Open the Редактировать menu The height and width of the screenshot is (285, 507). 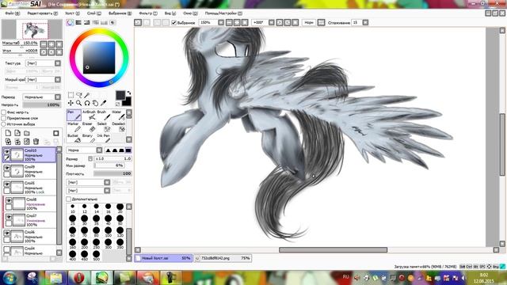43,13
